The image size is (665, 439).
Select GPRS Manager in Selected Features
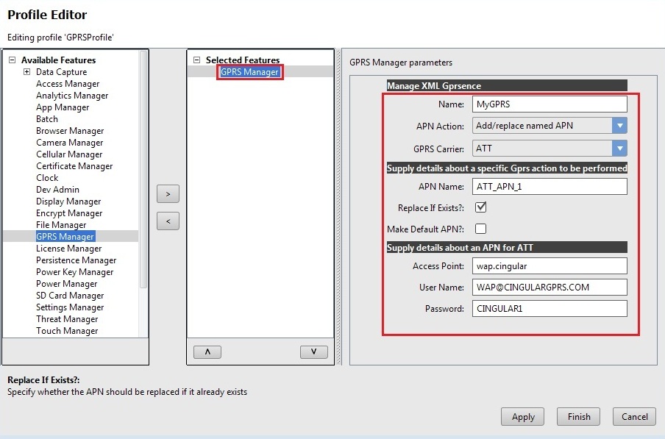tap(249, 72)
